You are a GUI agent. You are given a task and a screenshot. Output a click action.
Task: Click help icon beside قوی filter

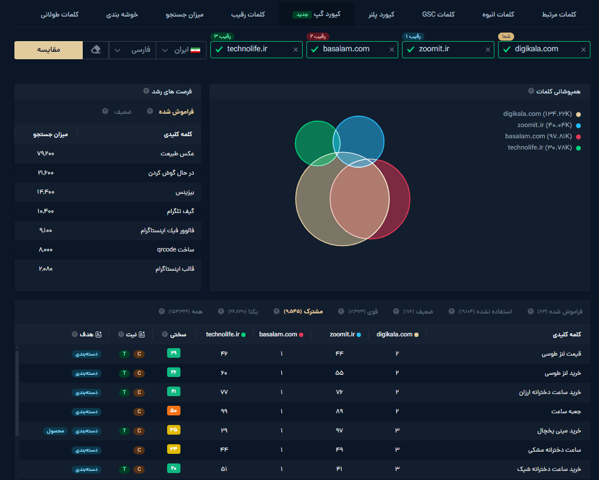[x=341, y=311]
